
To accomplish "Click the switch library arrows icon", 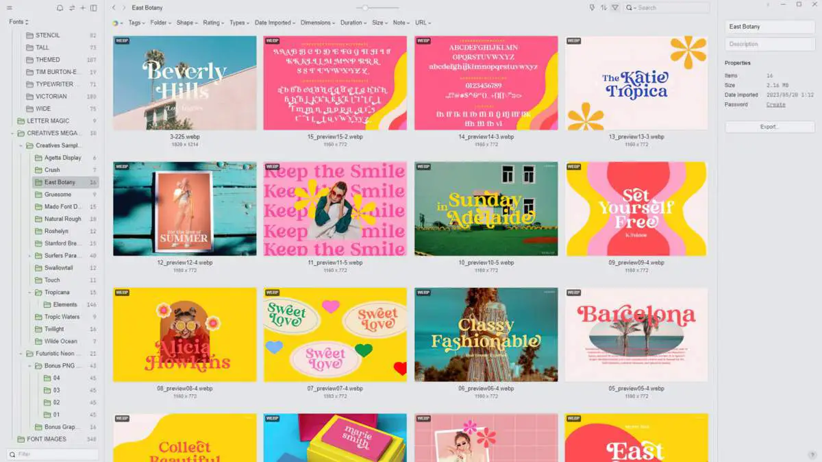I will point(71,8).
